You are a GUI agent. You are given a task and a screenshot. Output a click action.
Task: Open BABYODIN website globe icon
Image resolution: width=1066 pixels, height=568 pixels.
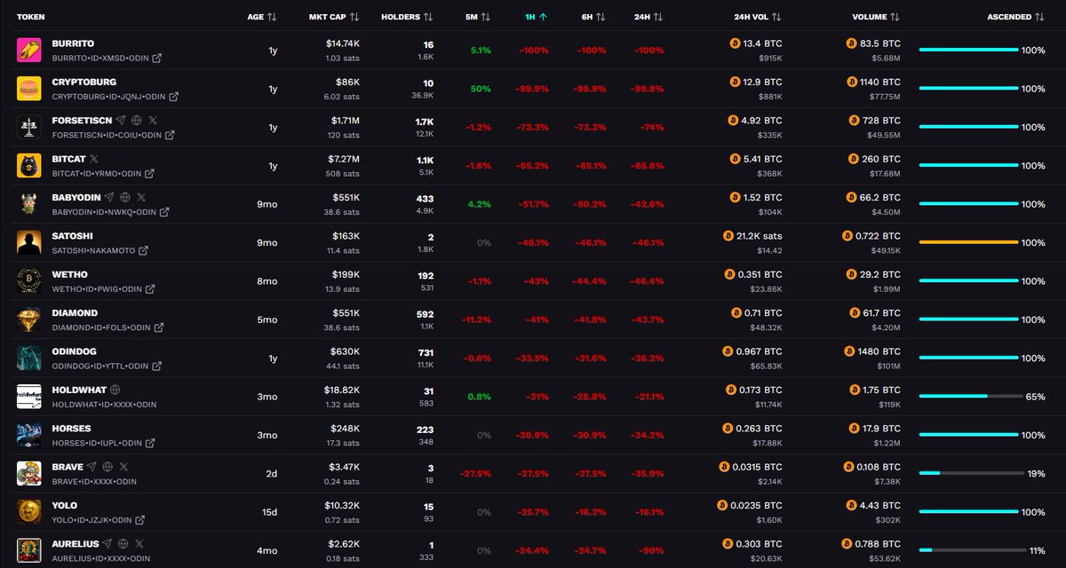pyautogui.click(x=125, y=197)
